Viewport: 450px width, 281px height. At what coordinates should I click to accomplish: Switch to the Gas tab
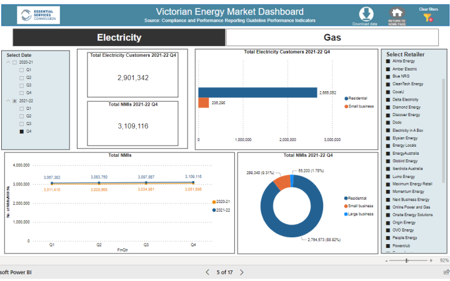coord(332,37)
